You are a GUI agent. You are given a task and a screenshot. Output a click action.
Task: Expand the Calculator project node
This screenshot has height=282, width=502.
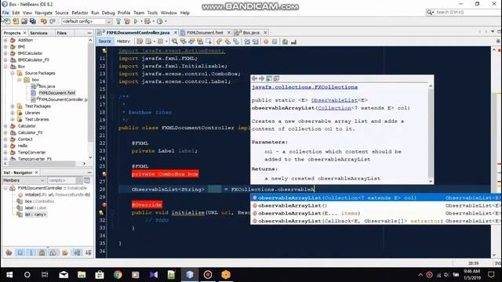[x=5, y=126]
